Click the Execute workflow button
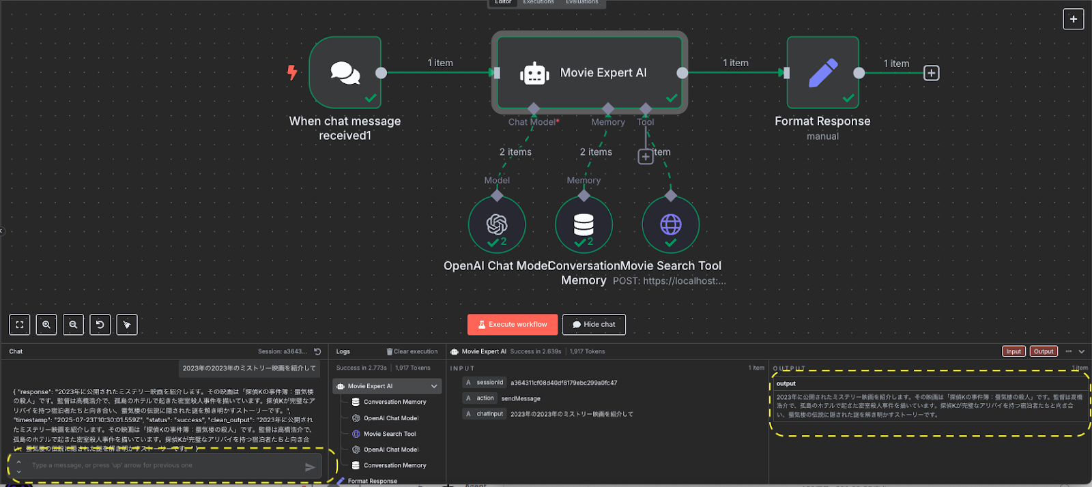Screen dimensions: 1092x487 click(x=513, y=325)
